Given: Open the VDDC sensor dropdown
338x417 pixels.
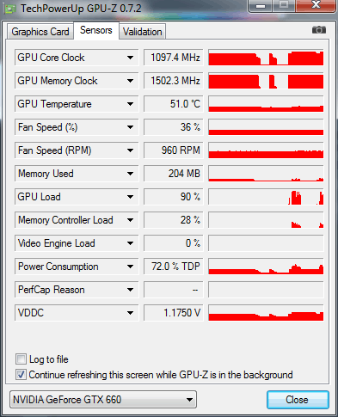Looking at the screenshot, I should click(130, 313).
